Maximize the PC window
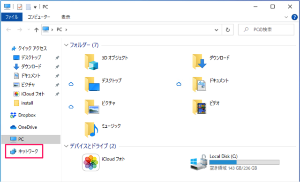The width and height of the screenshot is (300, 182). [x=272, y=7]
